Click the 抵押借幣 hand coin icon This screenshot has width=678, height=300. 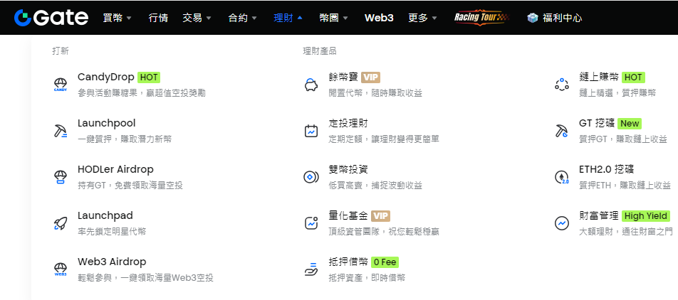click(311, 269)
